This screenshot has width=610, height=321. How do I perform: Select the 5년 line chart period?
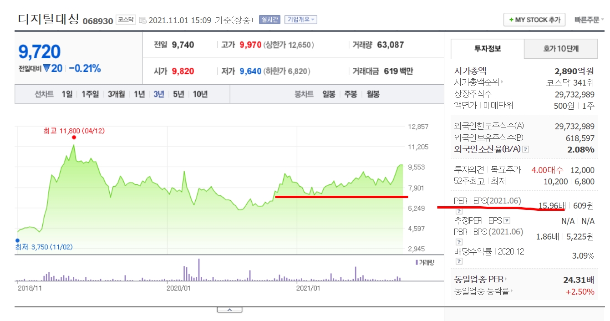point(178,94)
